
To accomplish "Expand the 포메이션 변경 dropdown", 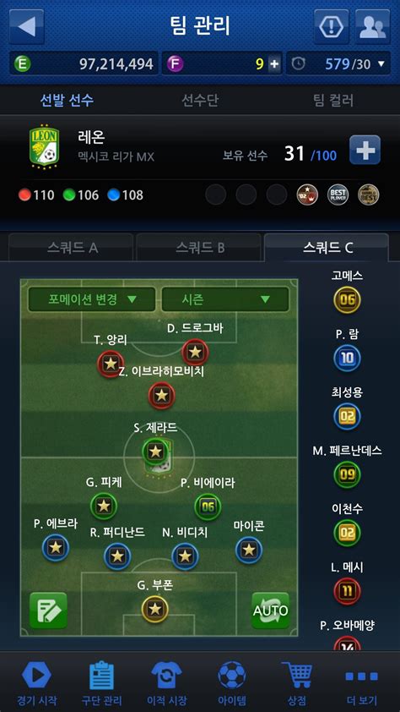I will point(92,299).
